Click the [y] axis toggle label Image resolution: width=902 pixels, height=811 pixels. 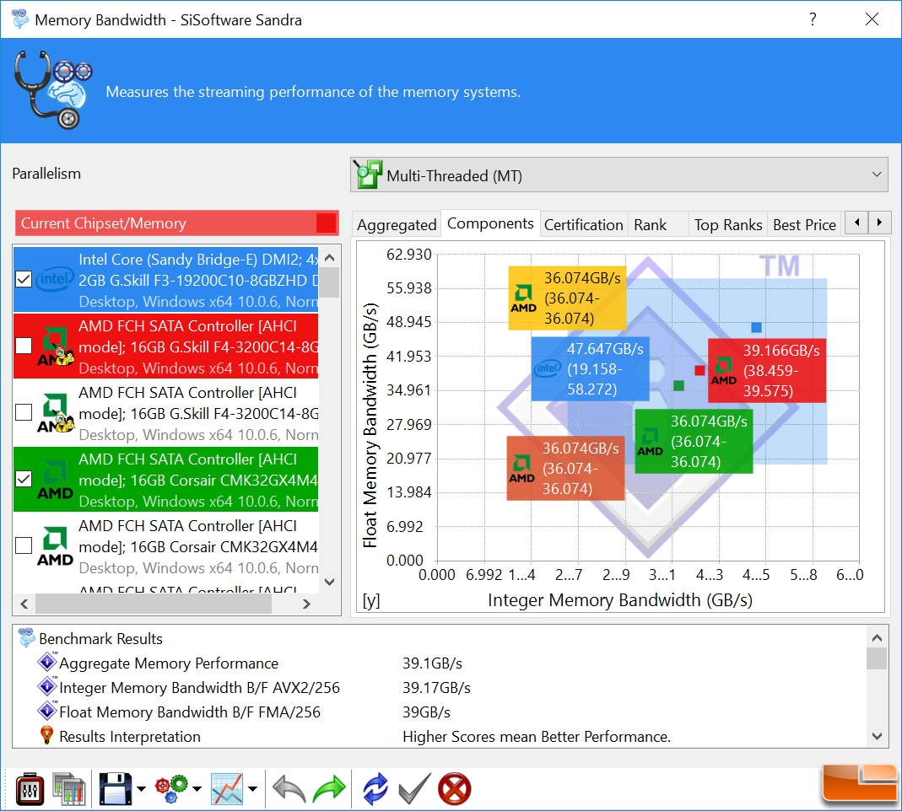(x=371, y=600)
